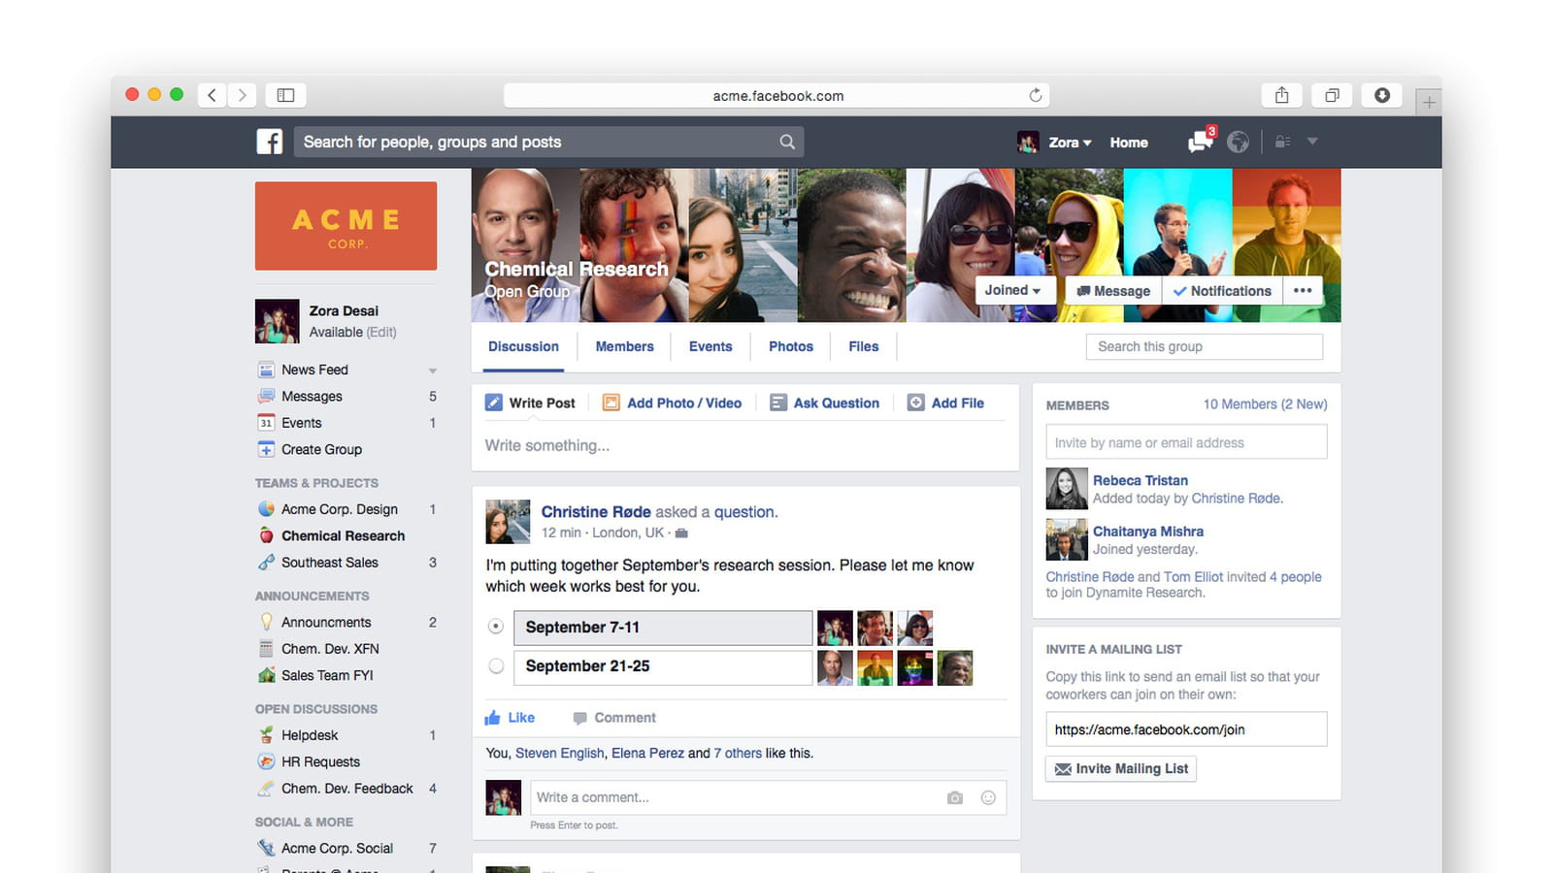Image resolution: width=1553 pixels, height=873 pixels.
Task: Open the group more options ellipsis
Action: click(1303, 291)
